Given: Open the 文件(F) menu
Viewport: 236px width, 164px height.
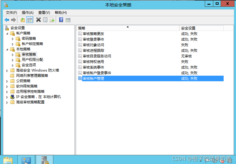Looking at the screenshot, I should click(x=11, y=13).
